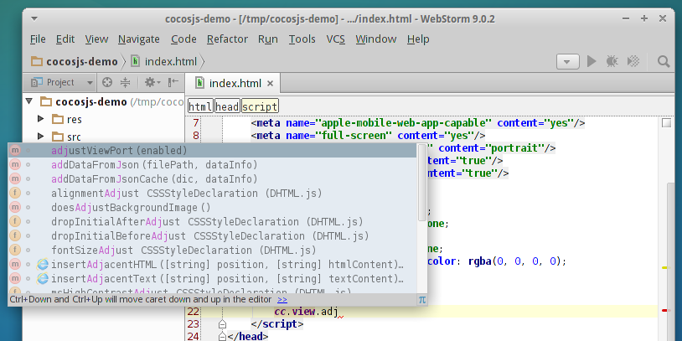682x341 pixels.
Task: Open Search Everywhere magnifier icon
Action: pos(664,61)
